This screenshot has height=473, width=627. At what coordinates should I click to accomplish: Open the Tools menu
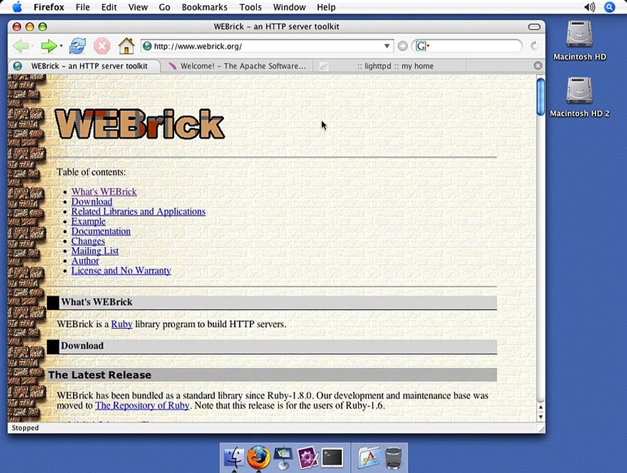[x=250, y=7]
